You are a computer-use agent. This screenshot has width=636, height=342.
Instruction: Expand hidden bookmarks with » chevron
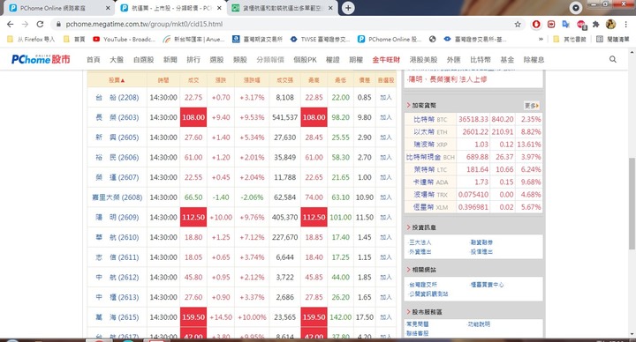pos(541,40)
